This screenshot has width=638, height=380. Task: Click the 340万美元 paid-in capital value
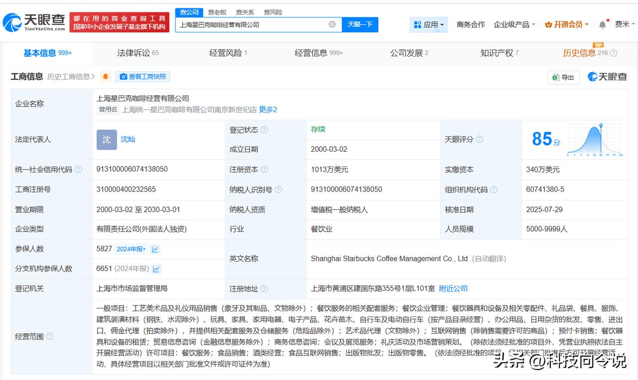click(543, 170)
